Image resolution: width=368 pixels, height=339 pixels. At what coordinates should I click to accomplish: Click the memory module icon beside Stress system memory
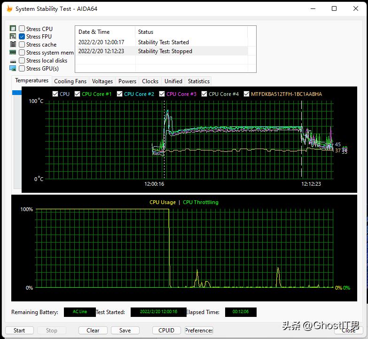13,53
